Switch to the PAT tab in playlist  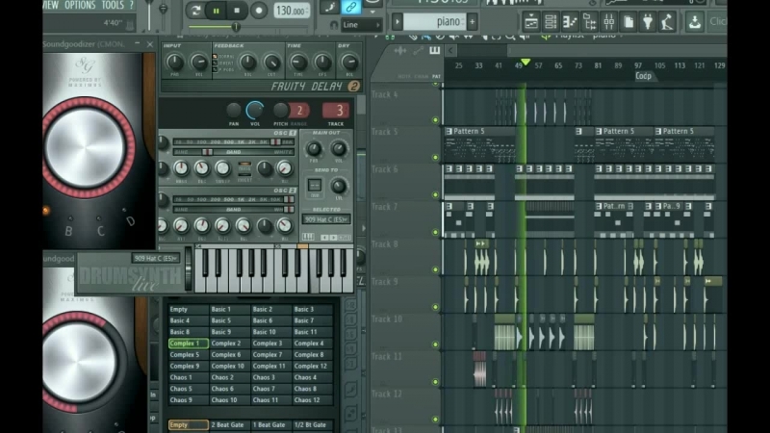click(x=436, y=77)
